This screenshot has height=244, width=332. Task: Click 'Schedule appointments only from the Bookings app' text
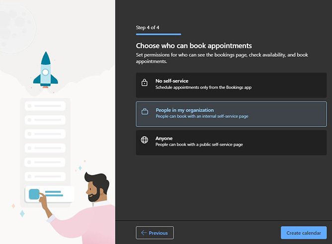tap(203, 88)
